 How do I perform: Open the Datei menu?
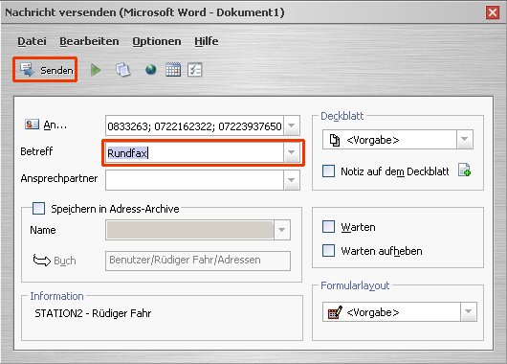[x=32, y=41]
